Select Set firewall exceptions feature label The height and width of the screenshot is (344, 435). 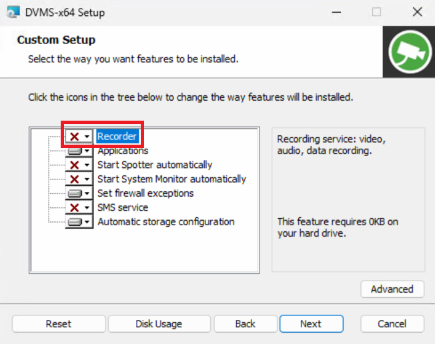tap(145, 193)
